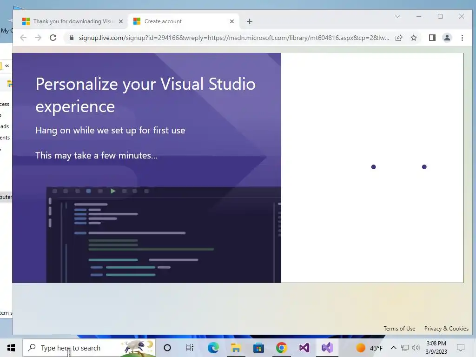Switch to the Thank you for downloading tab
The height and width of the screenshot is (357, 476).
73,21
